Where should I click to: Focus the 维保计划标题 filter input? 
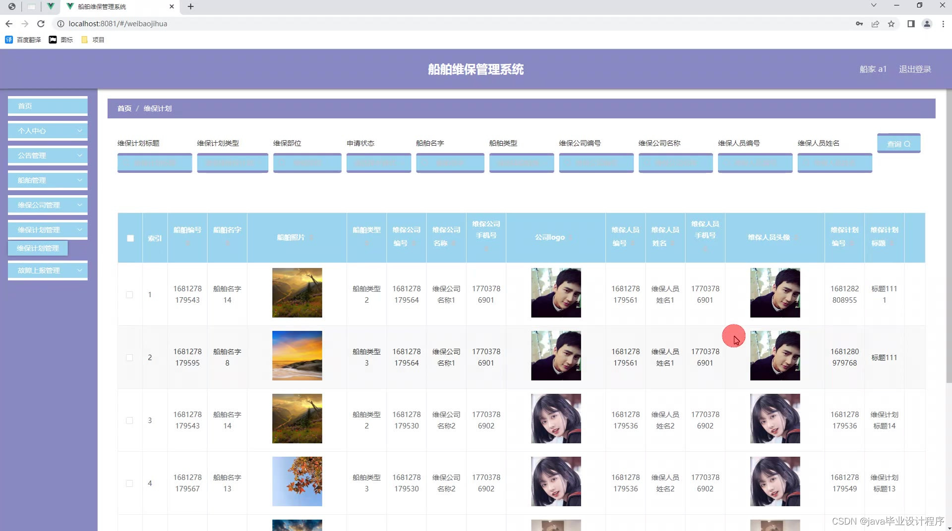[155, 163]
